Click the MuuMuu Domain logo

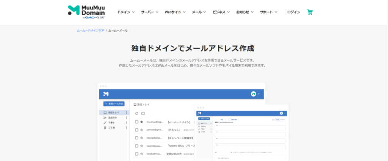point(86,12)
